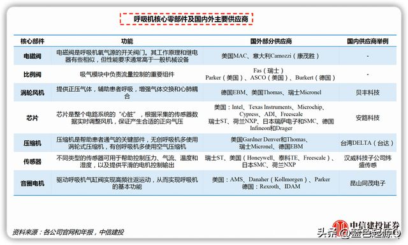Select the 功能 column header
408x245 pixels.
point(127,41)
